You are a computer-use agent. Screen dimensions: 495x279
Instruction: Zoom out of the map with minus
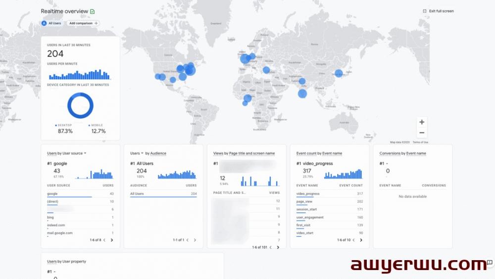pos(422,133)
